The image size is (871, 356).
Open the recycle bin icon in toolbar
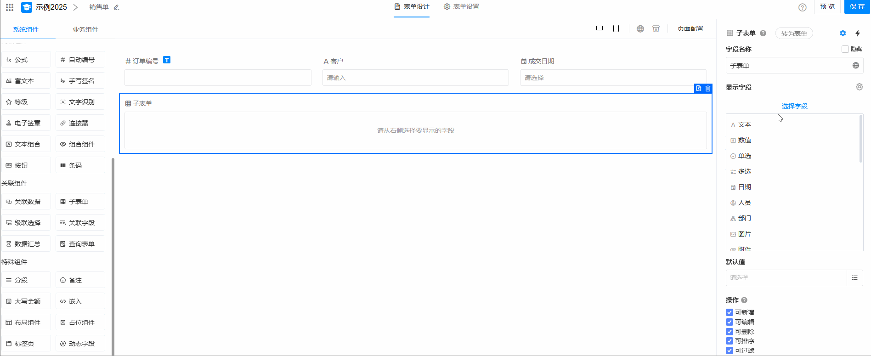pyautogui.click(x=656, y=28)
